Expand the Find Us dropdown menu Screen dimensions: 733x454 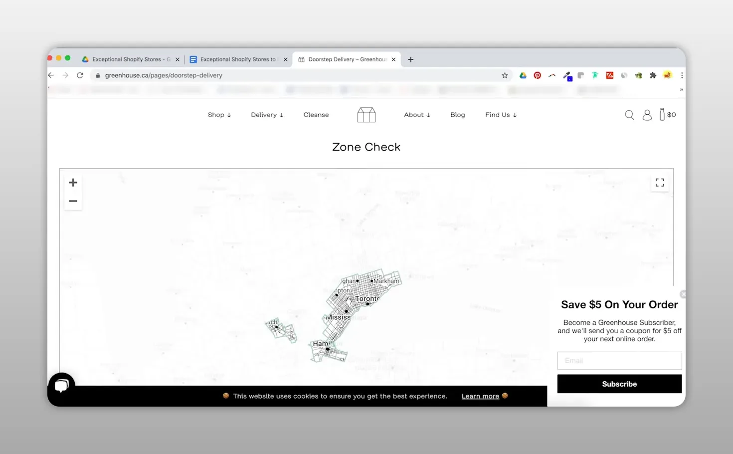click(x=501, y=115)
